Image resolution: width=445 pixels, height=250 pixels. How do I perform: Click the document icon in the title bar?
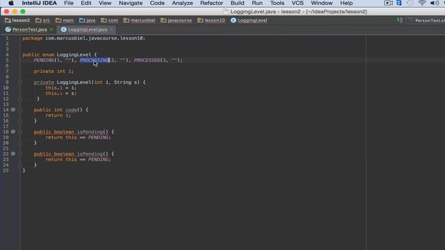tap(225, 12)
